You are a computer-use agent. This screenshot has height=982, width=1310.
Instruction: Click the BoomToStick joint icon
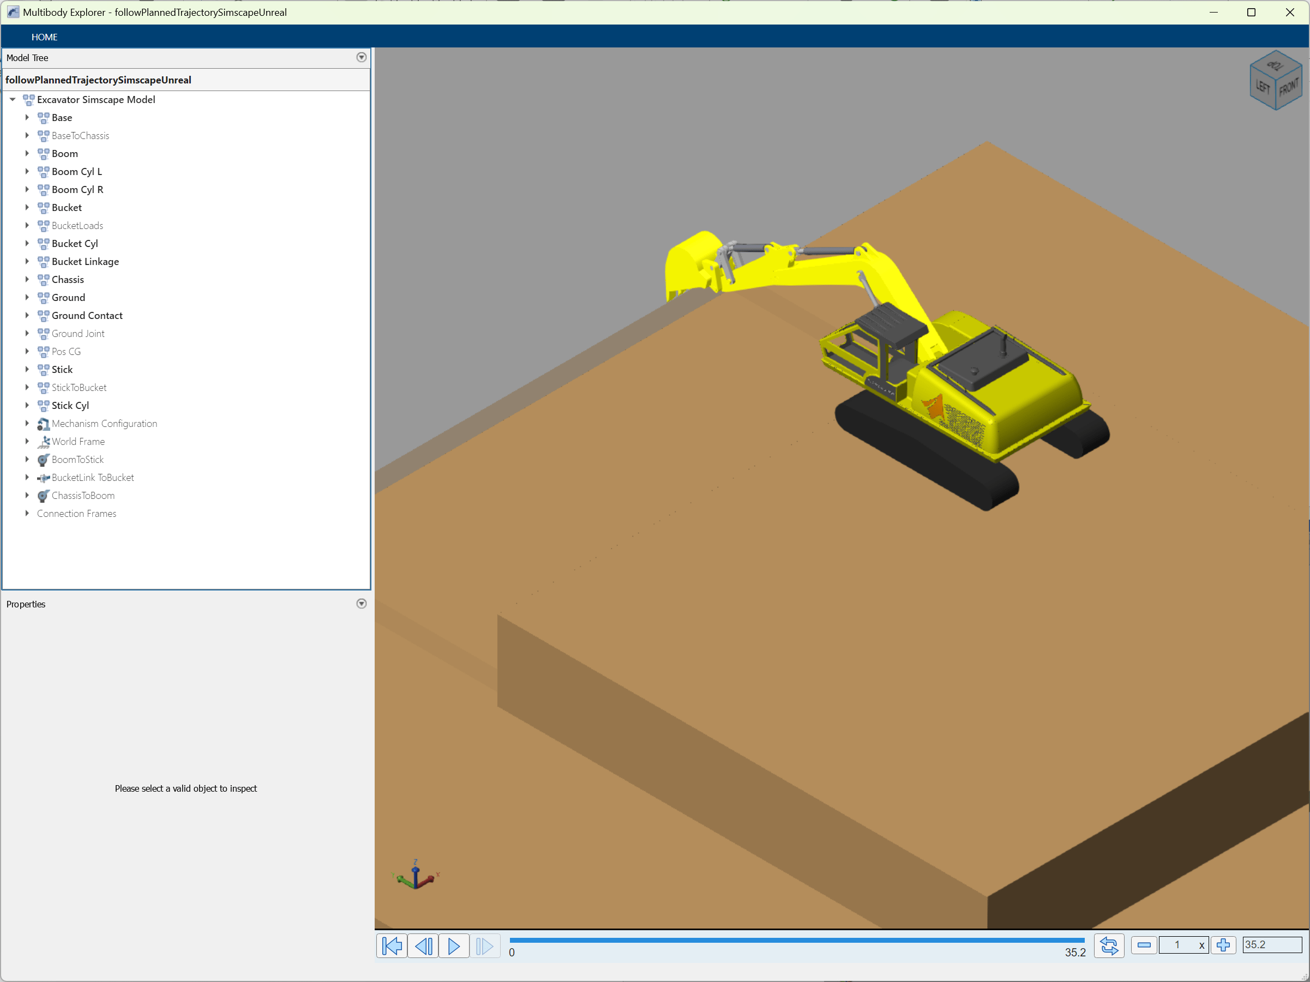[x=43, y=460]
